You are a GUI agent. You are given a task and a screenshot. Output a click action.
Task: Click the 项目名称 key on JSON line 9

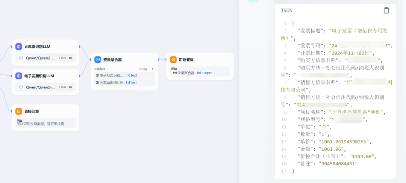tap(311, 112)
